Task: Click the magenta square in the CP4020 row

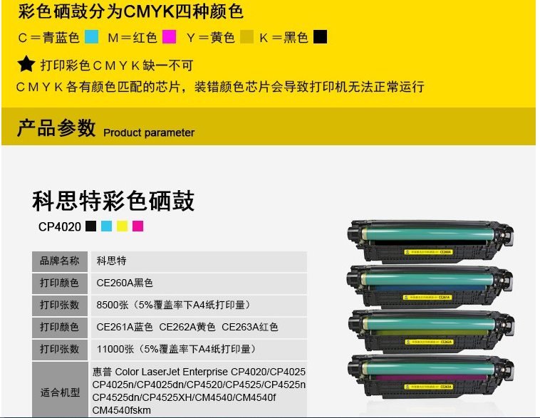Action: coord(137,226)
